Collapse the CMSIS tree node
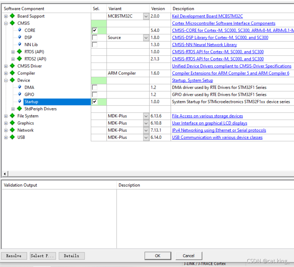The height and width of the screenshot is (267, 294). tap(6, 23)
